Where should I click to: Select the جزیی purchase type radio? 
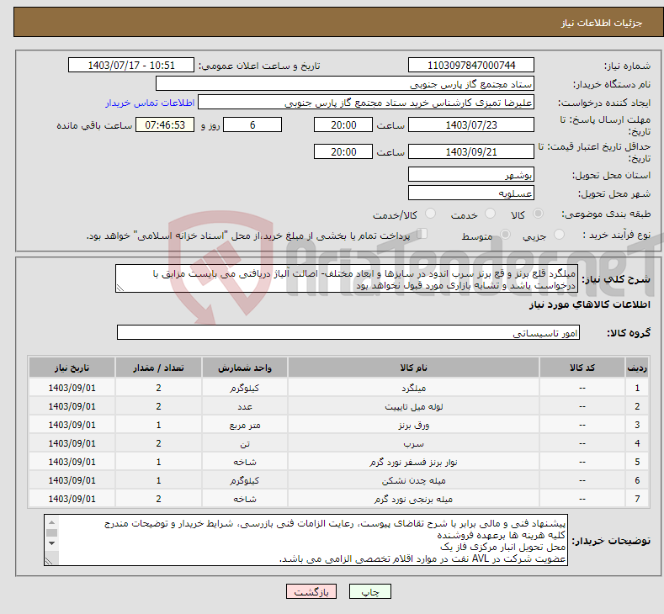[559, 235]
